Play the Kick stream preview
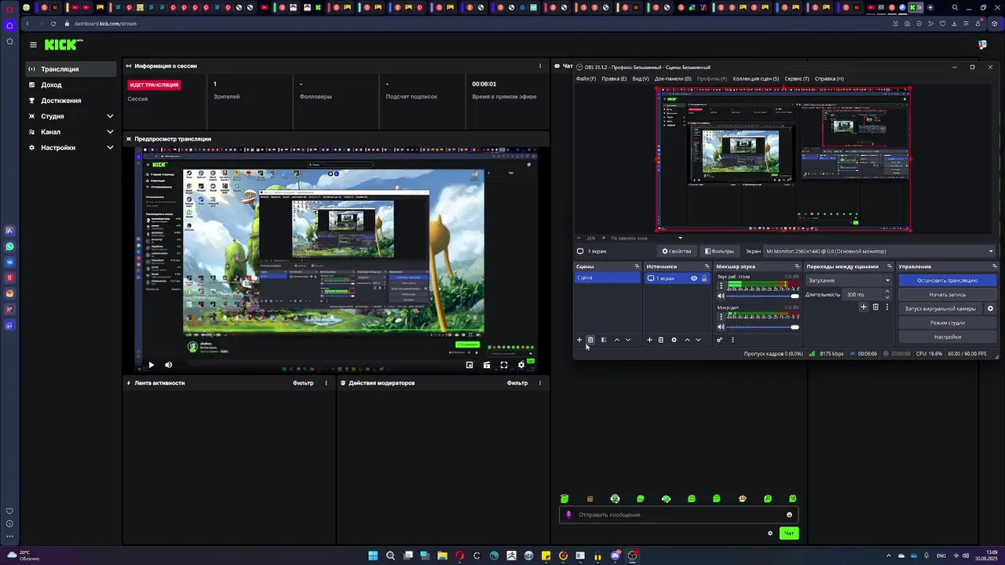Viewport: 1005px width, 565px height. pyautogui.click(x=151, y=365)
